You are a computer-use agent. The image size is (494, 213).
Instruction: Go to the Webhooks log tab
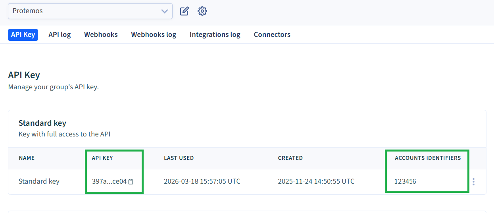(x=154, y=35)
